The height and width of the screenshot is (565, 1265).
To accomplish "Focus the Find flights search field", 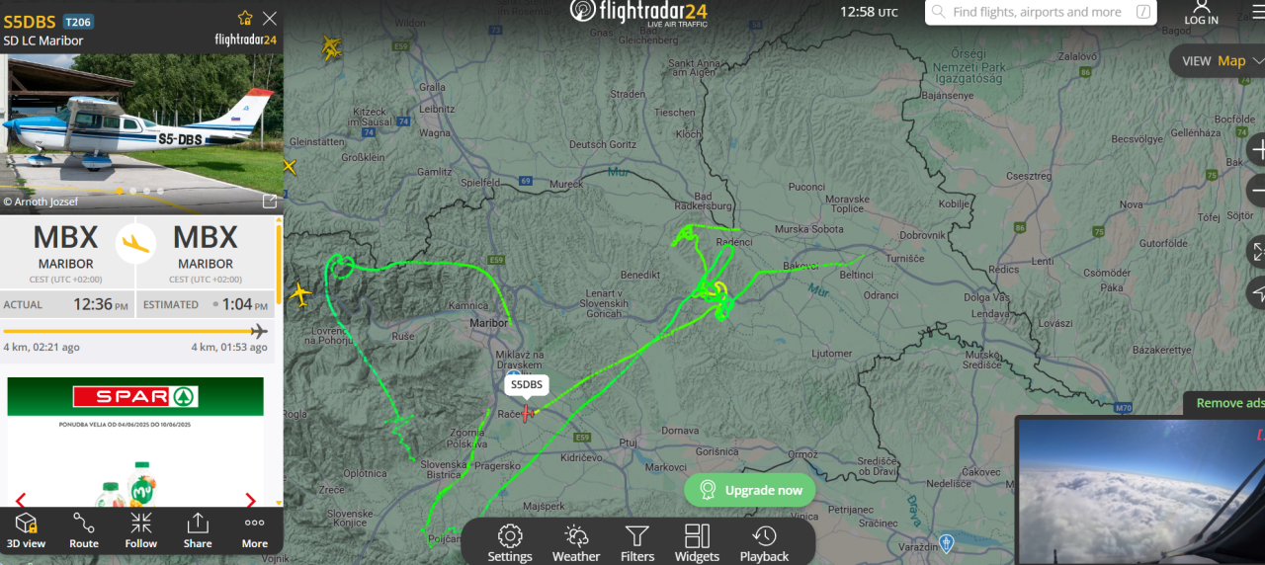I will pyautogui.click(x=1041, y=12).
